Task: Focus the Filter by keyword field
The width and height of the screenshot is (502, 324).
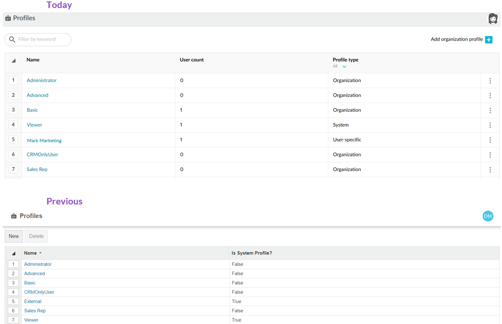Action: coord(38,39)
